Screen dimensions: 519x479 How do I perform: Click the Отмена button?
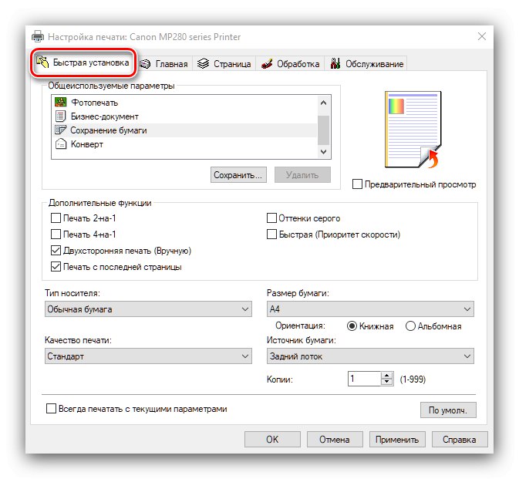tap(335, 440)
